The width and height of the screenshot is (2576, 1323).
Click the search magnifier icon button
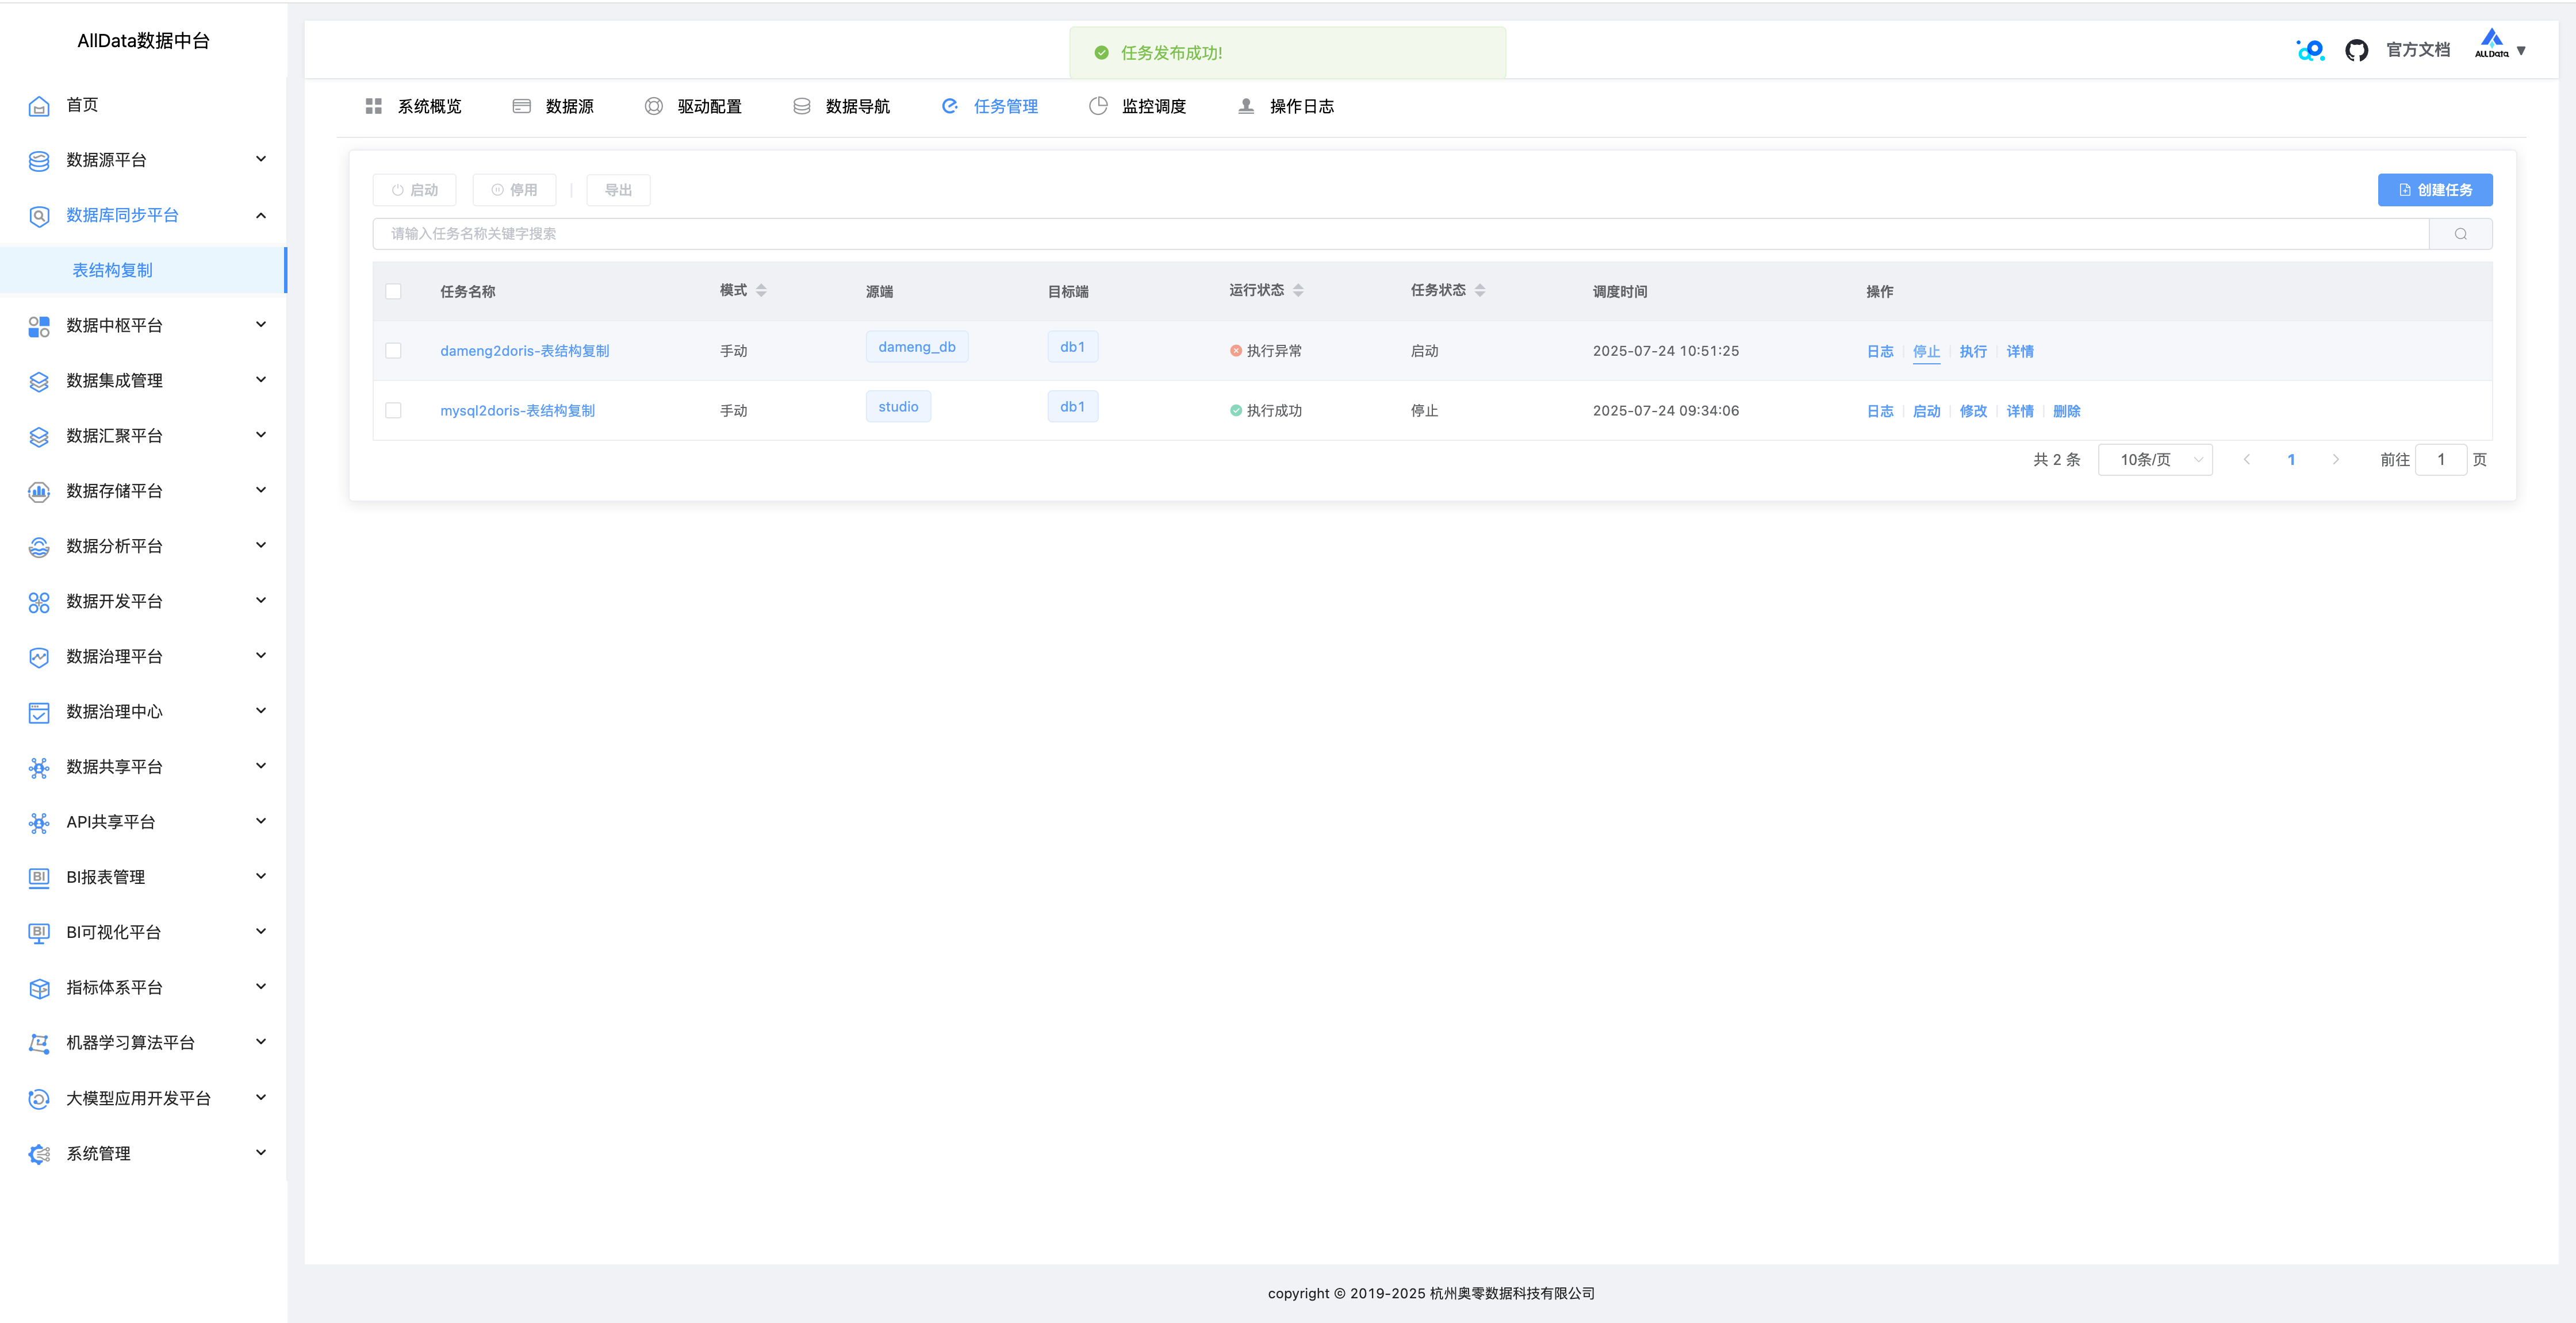[x=2460, y=234]
